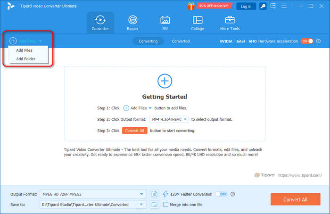Click Step 1 Add Files plus icon

[x=126, y=108]
